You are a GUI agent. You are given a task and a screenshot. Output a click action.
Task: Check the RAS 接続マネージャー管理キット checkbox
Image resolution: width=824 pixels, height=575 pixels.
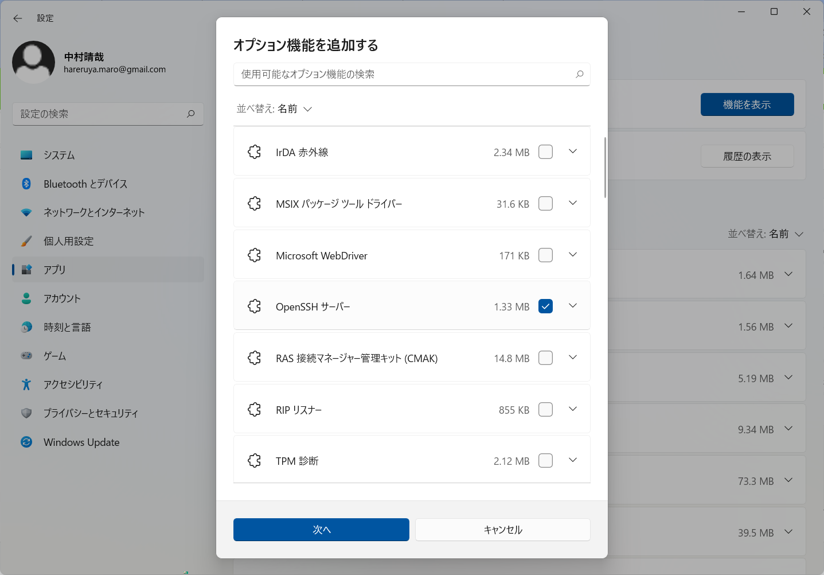click(545, 358)
